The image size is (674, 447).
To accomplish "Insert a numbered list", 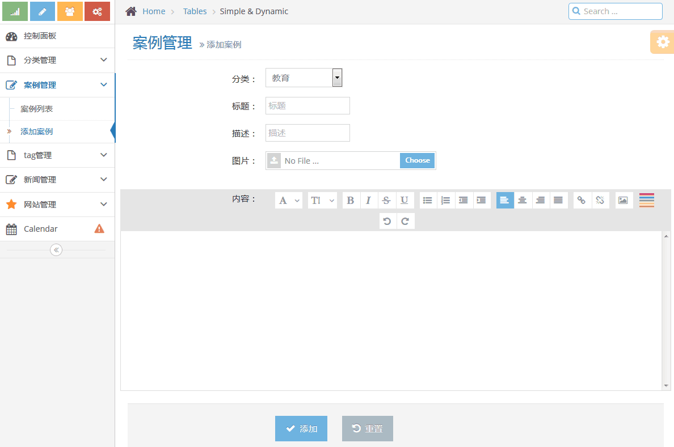I will click(446, 200).
